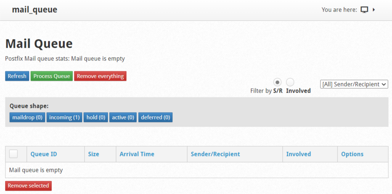Show the incoming (1) queue
This screenshot has height=194, width=392.
pyautogui.click(x=64, y=117)
